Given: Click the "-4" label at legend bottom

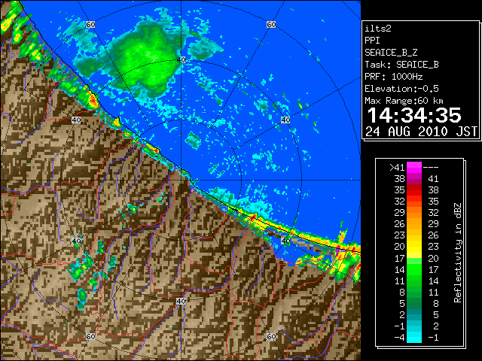Looking at the screenshot, I should (x=399, y=338).
